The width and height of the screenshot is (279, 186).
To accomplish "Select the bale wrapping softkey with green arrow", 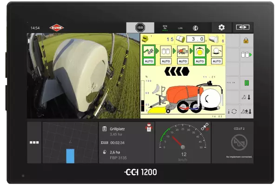I will point(246,55).
